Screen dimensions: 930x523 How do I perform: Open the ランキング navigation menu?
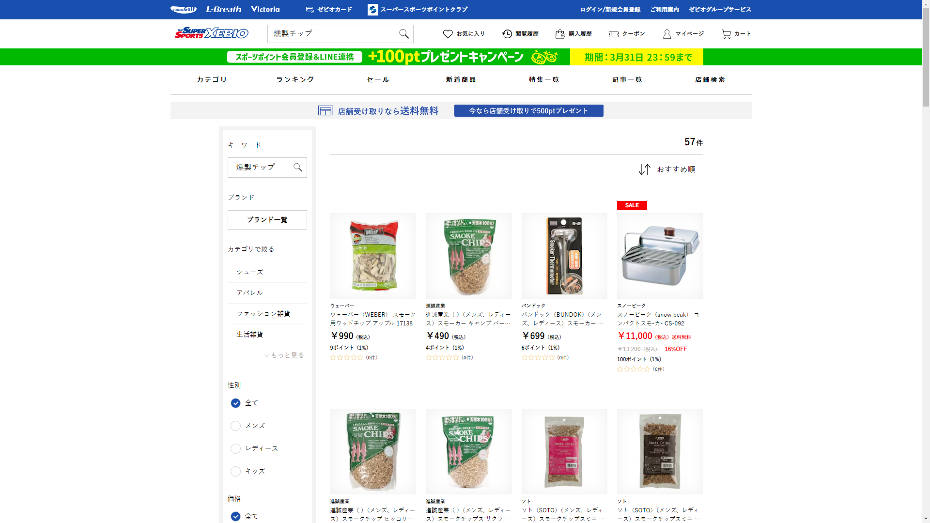(x=295, y=79)
